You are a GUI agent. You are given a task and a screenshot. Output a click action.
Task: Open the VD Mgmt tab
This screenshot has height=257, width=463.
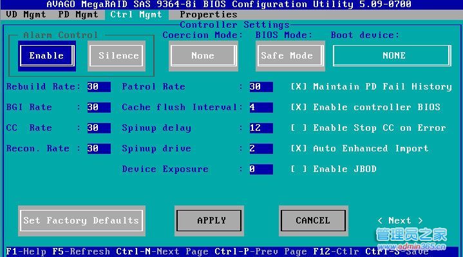pyautogui.click(x=26, y=14)
